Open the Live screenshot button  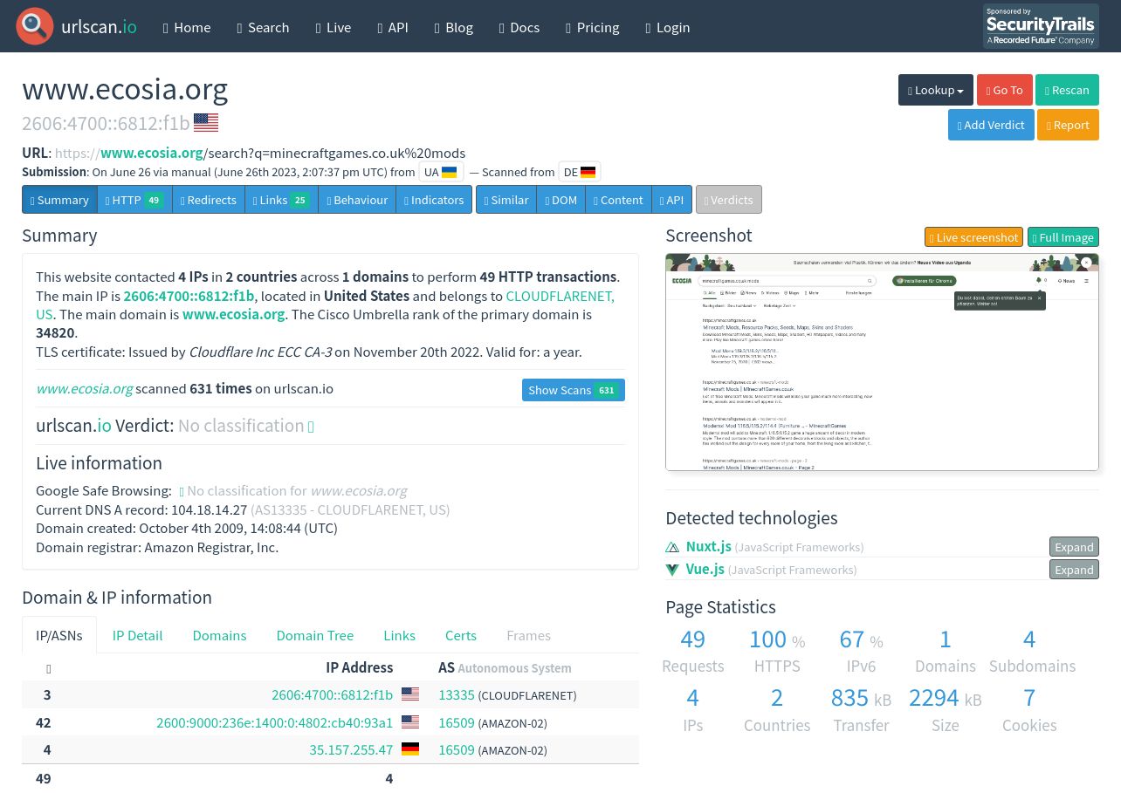pyautogui.click(x=973, y=237)
